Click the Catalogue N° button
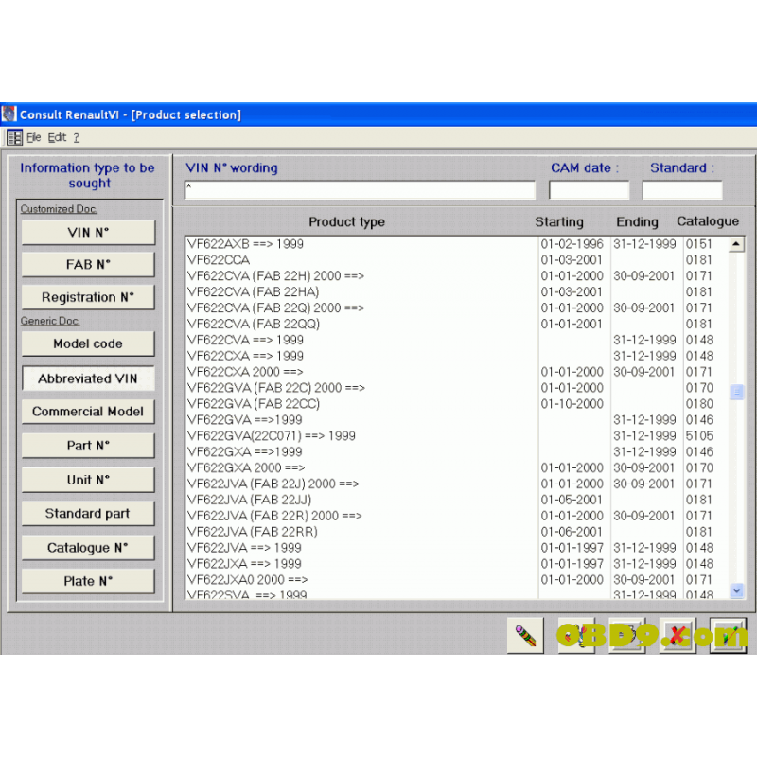The width and height of the screenshot is (757, 757). [88, 548]
